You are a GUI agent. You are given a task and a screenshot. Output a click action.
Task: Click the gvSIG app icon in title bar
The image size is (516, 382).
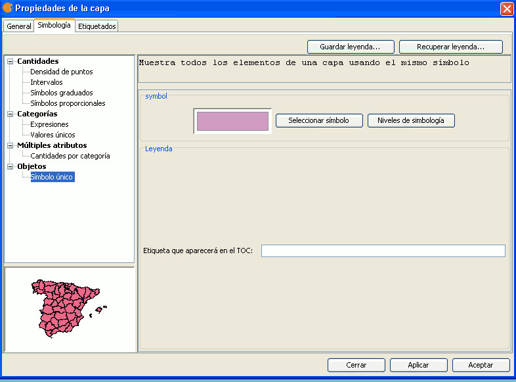[8, 8]
